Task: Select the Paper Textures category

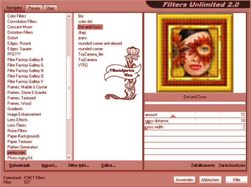Action: pyautogui.click(x=20, y=142)
